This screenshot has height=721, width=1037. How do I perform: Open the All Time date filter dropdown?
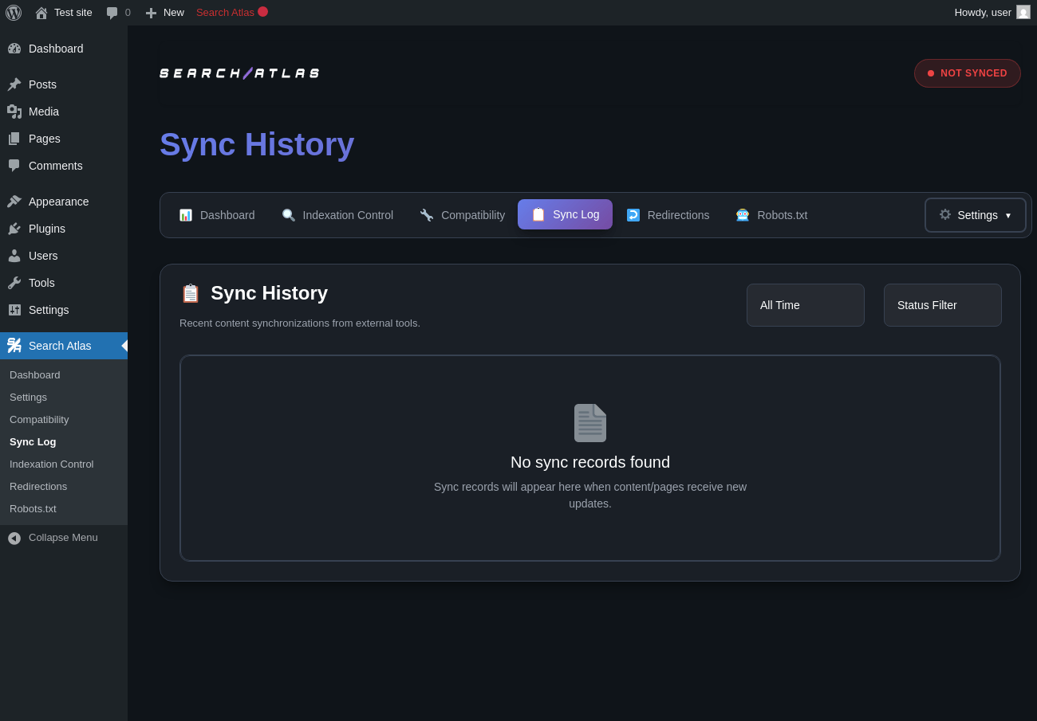805,305
